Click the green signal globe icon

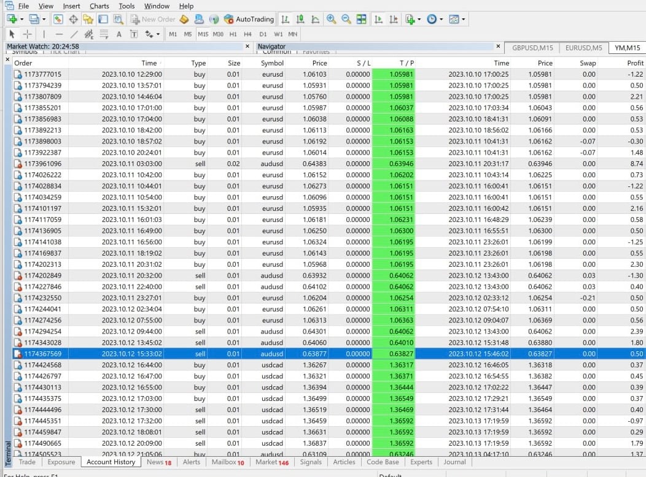click(214, 19)
